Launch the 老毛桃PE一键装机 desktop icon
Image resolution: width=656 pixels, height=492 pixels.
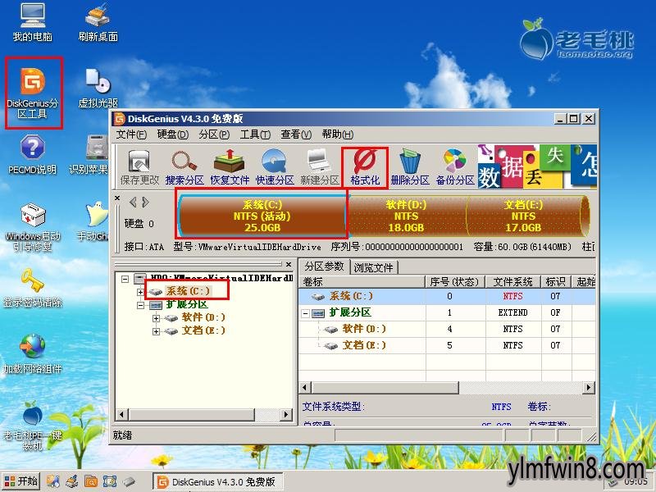coord(32,426)
